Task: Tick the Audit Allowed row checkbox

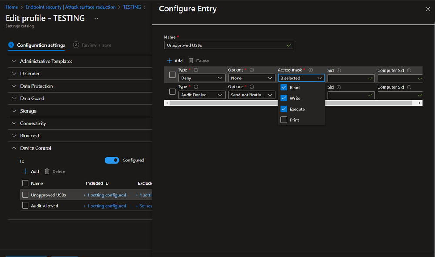Action: click(x=25, y=206)
